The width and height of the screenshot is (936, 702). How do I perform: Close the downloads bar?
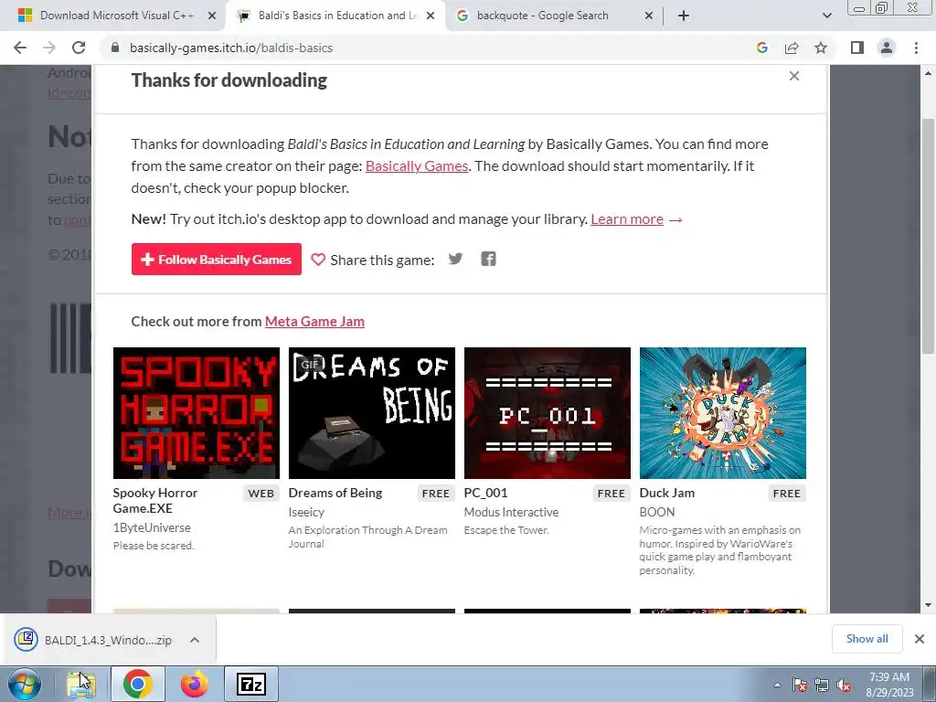tap(920, 639)
